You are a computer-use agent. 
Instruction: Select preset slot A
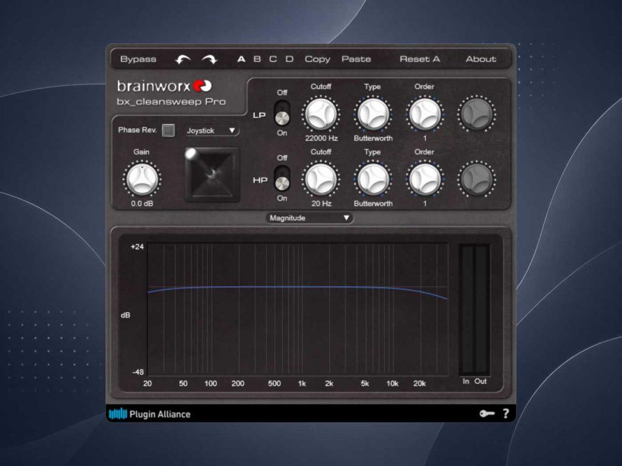tap(241, 59)
